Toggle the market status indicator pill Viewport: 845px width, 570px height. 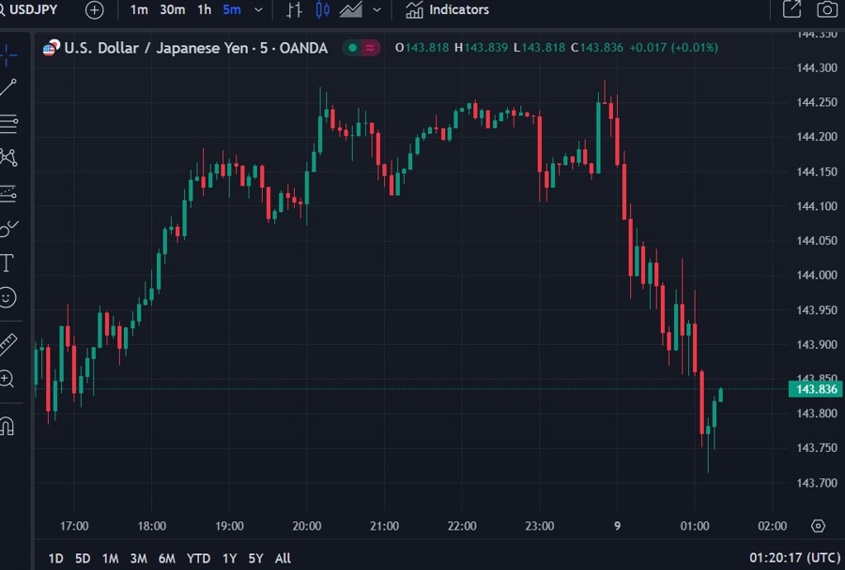[x=361, y=48]
